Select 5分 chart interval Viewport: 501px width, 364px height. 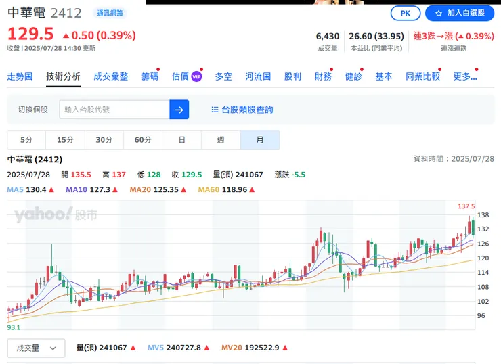[26, 140]
